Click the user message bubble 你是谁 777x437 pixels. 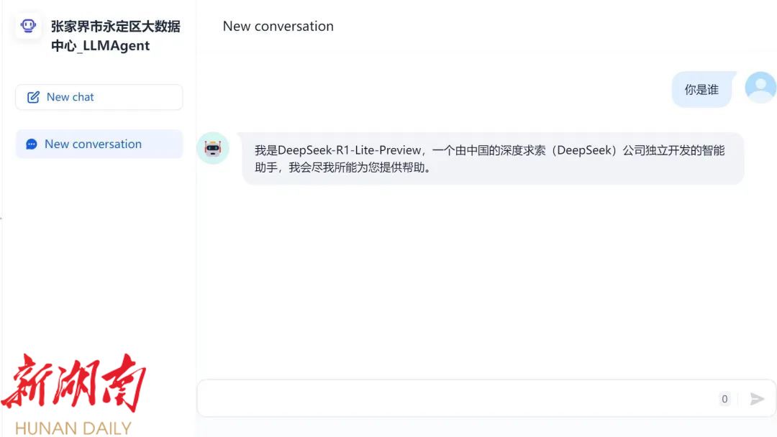click(x=701, y=90)
